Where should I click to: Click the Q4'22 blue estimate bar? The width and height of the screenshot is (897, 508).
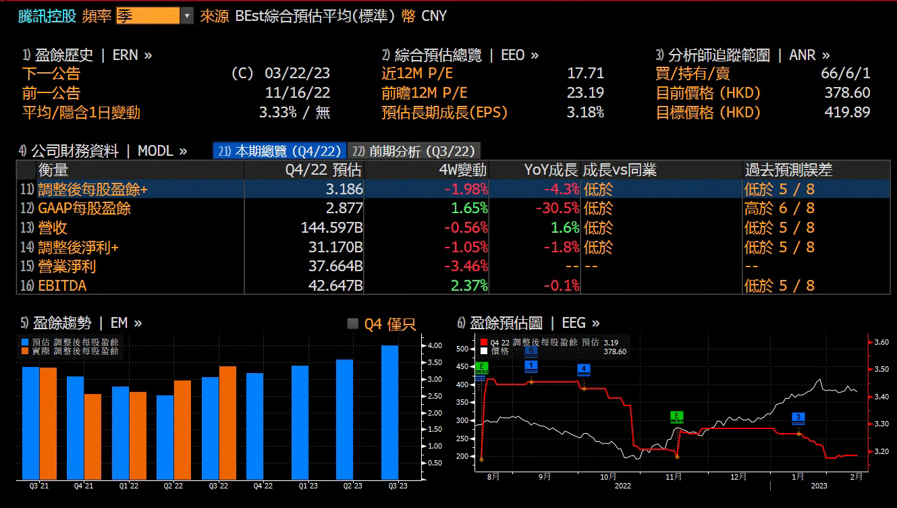click(254, 426)
